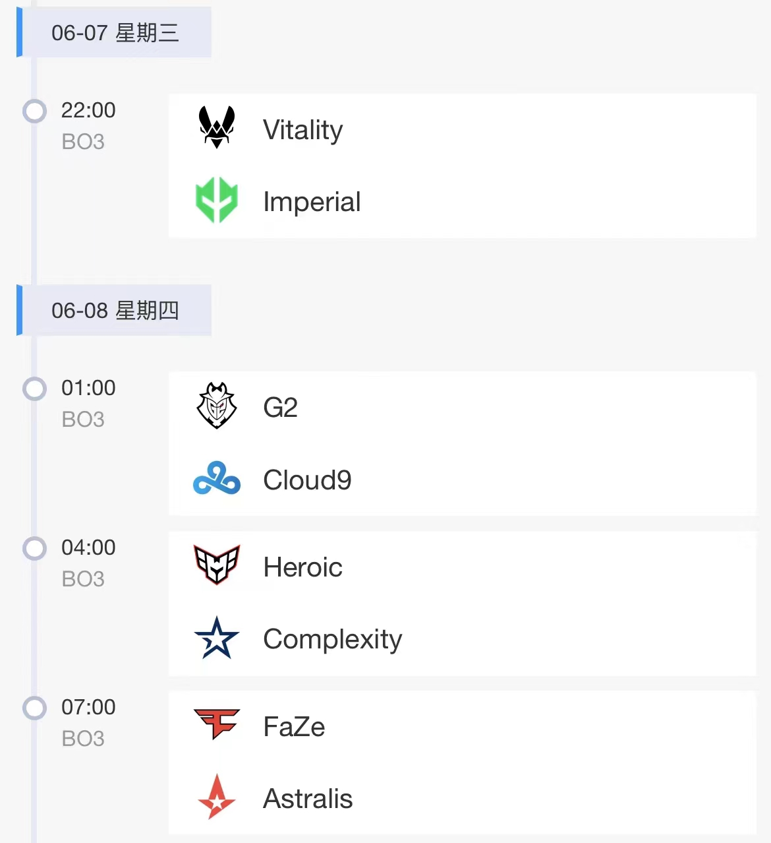
Task: Click the Vitality team logo
Action: [216, 127]
